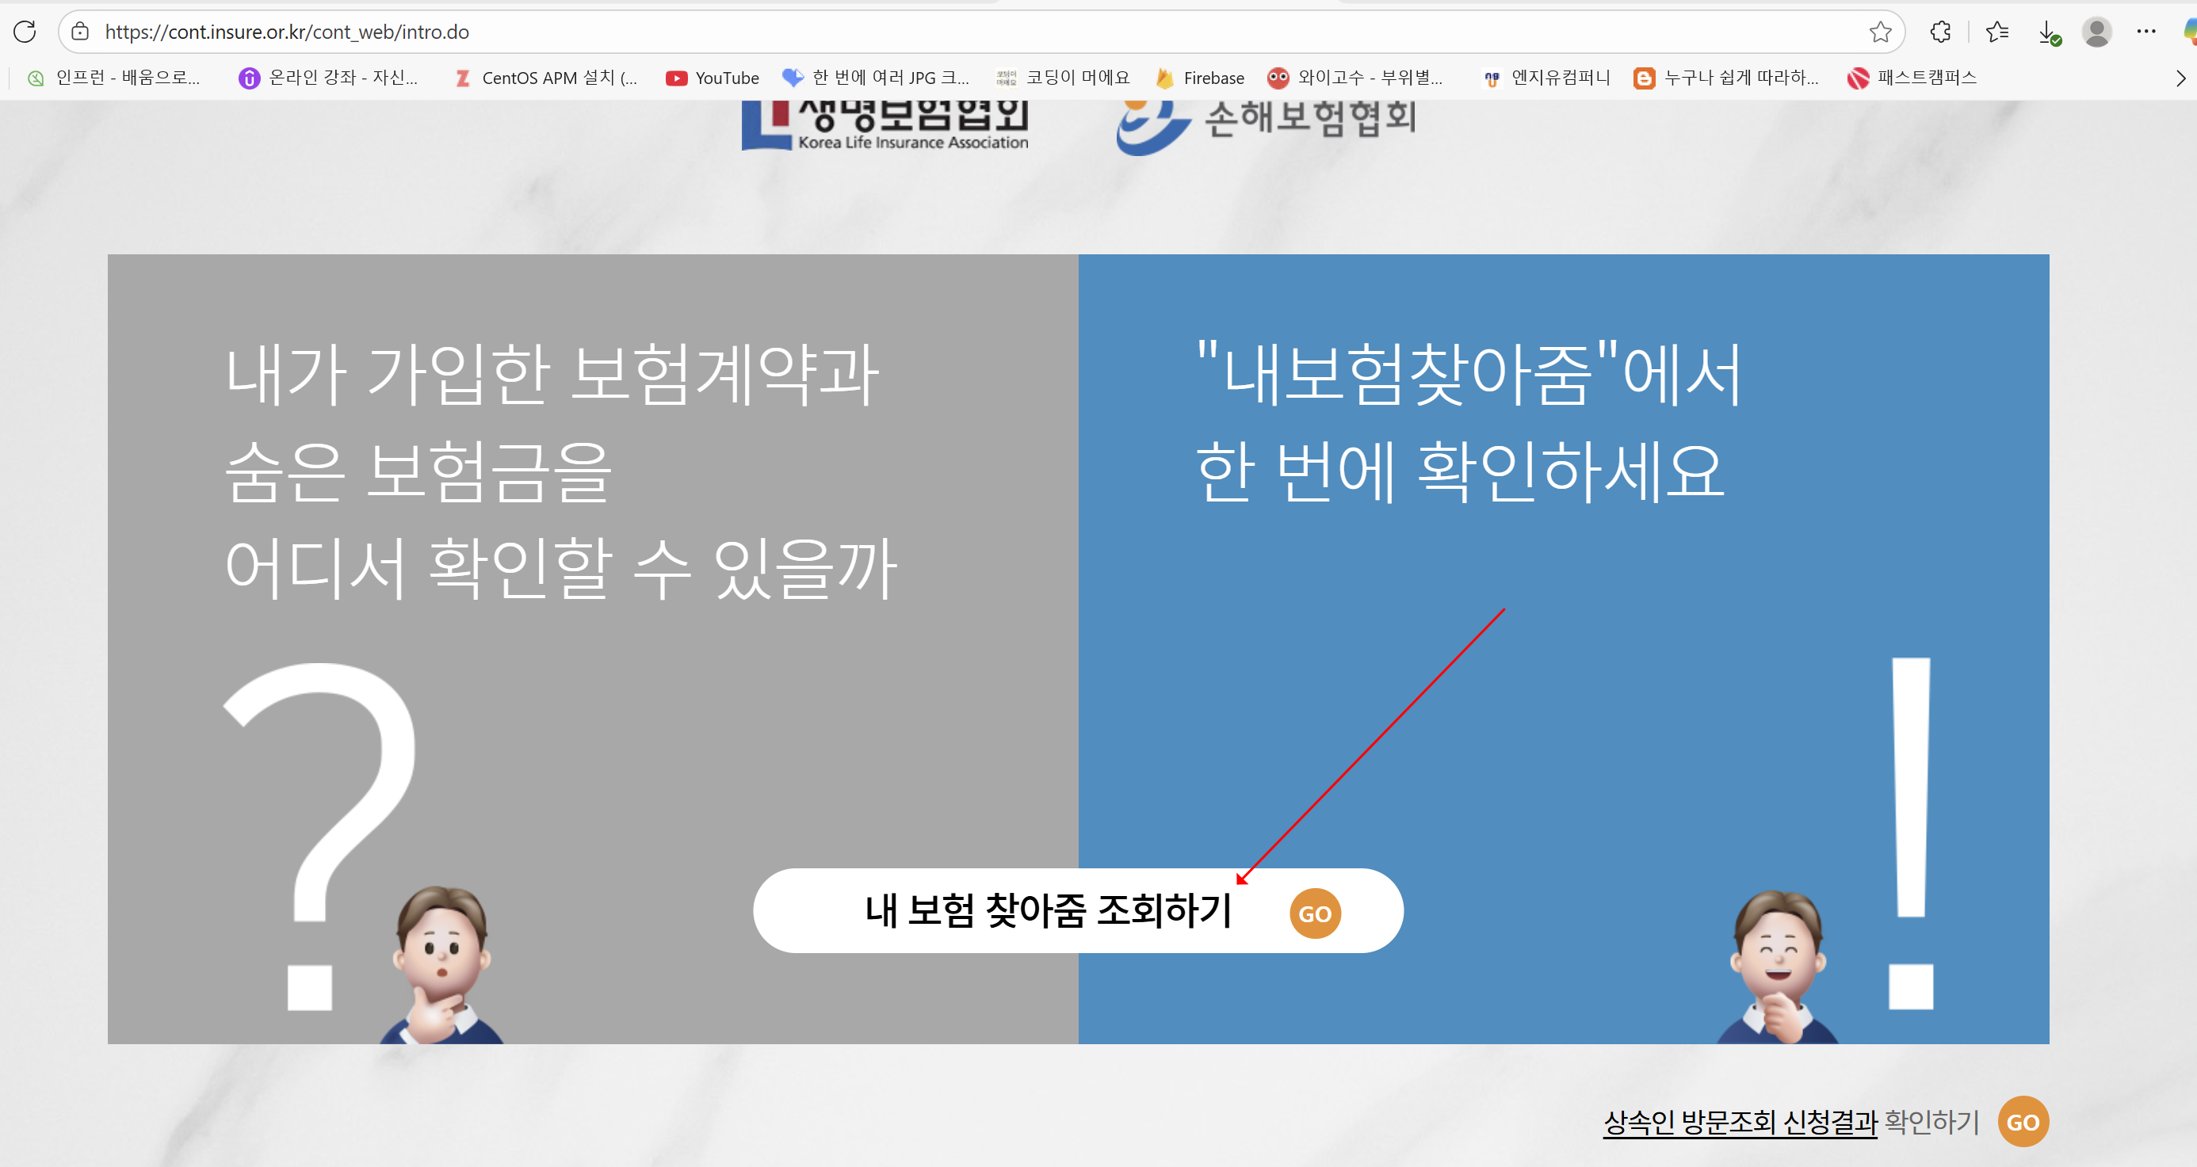Viewport: 2197px width, 1167px height.
Task: Open the browser settings ellipsis menu
Action: pos(2145,32)
